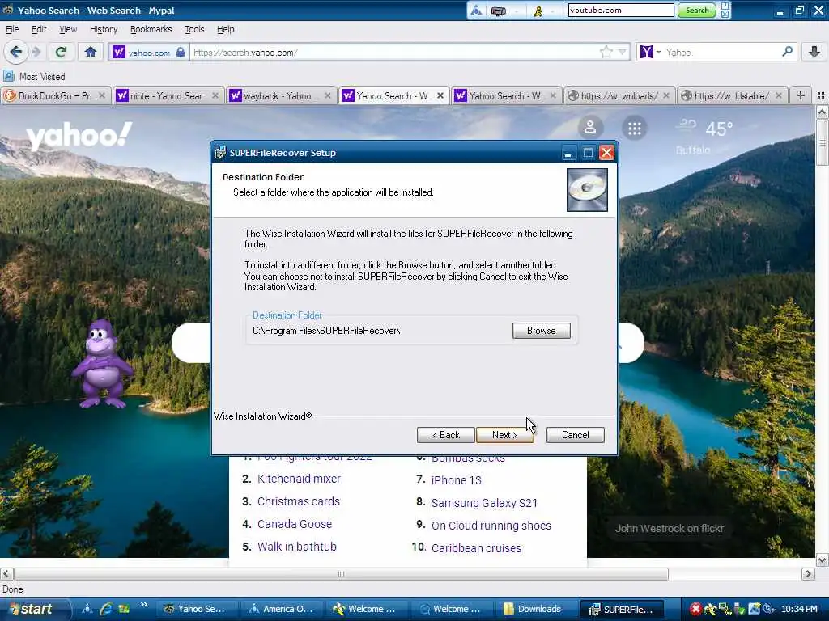Open the Bookmarks menu
The image size is (829, 621).
[151, 29]
